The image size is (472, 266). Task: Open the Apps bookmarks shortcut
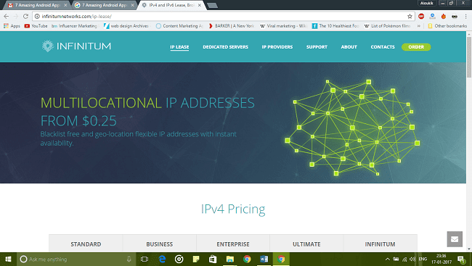point(12,26)
